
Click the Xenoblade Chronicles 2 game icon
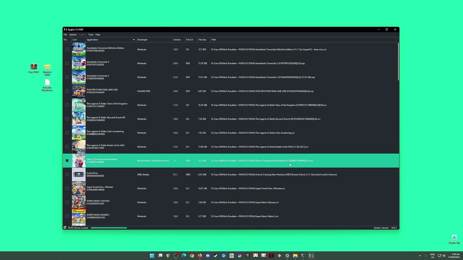[78, 77]
